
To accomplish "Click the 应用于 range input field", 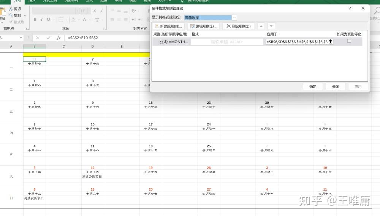I will [x=297, y=42].
